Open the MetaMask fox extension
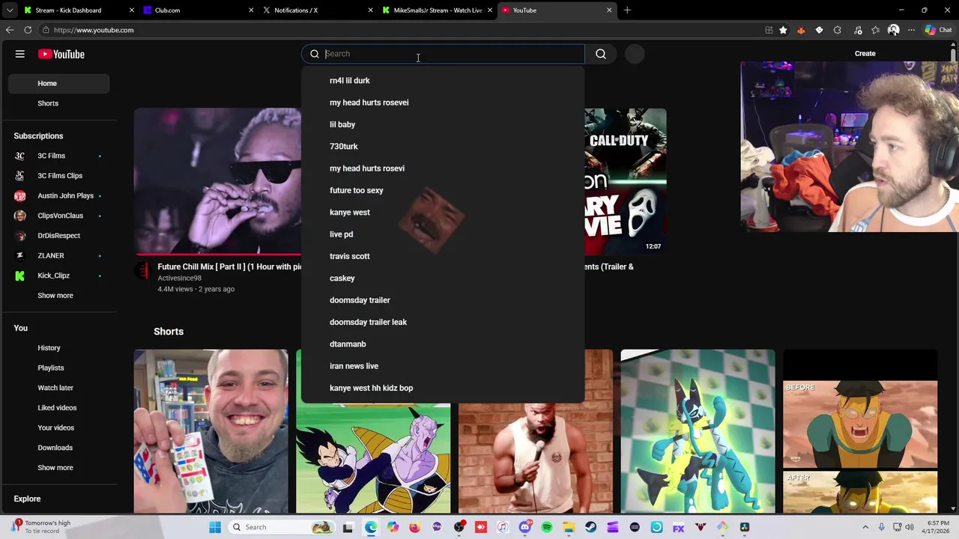Image resolution: width=959 pixels, height=539 pixels. pyautogui.click(x=801, y=30)
